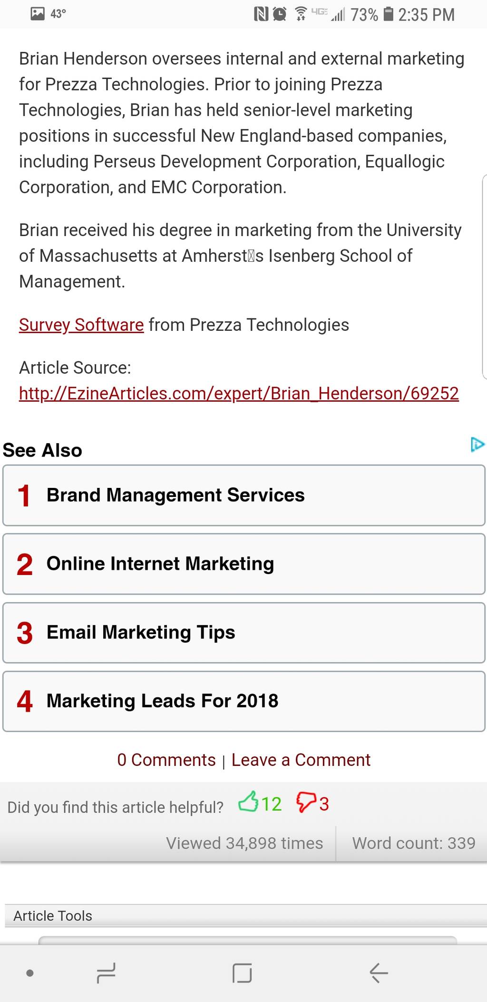Tap the gallery image icon in the status bar
Screen dimensions: 487x1002
tap(38, 13)
